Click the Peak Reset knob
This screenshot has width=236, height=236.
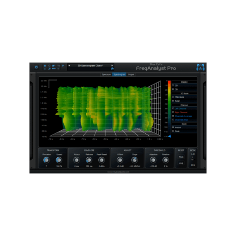click(101, 160)
